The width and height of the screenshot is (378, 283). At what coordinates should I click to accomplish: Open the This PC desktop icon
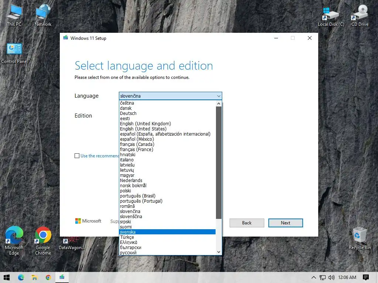pyautogui.click(x=14, y=15)
